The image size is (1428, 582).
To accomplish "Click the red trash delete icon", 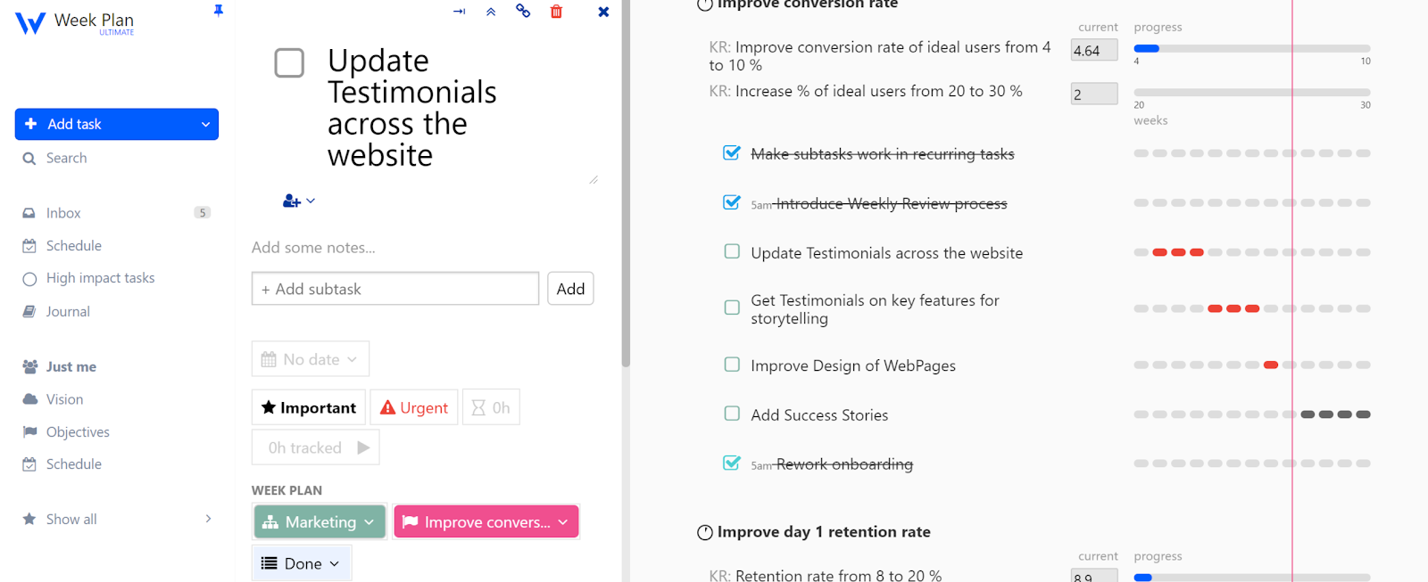I will [x=556, y=12].
